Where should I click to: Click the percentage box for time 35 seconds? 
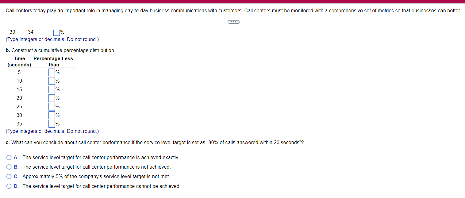pos(51,124)
